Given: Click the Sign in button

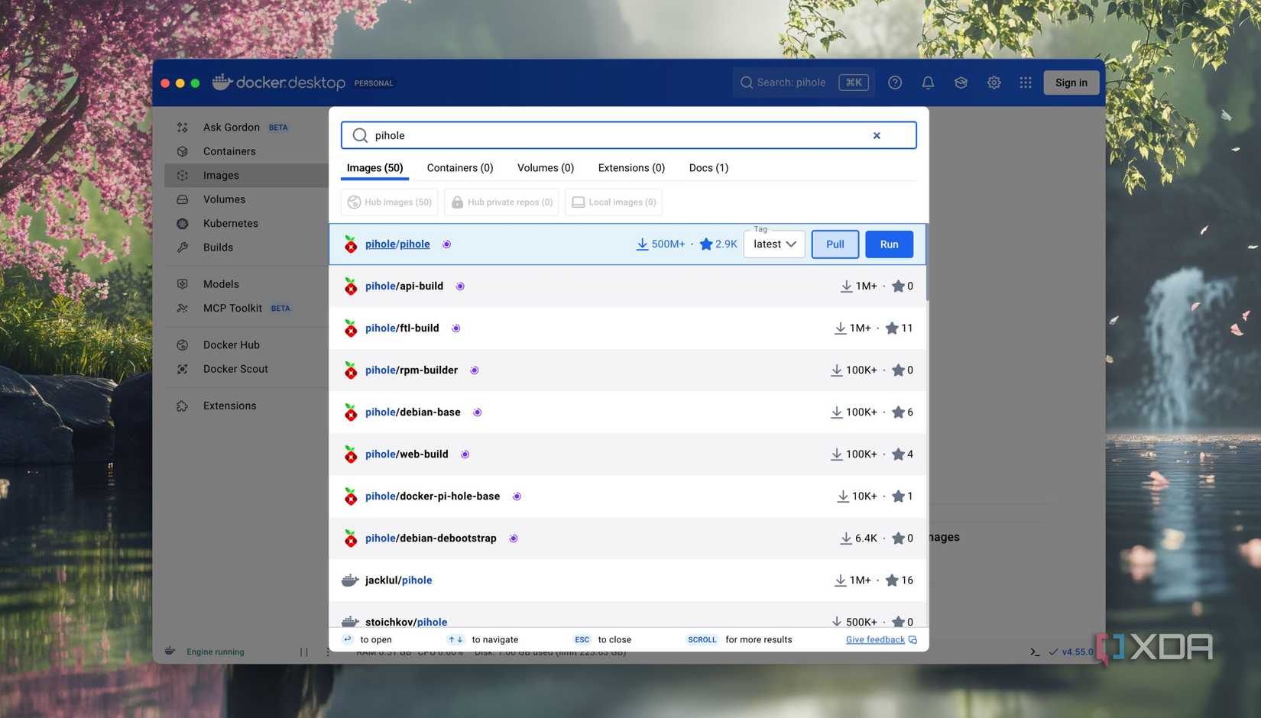Looking at the screenshot, I should point(1071,82).
